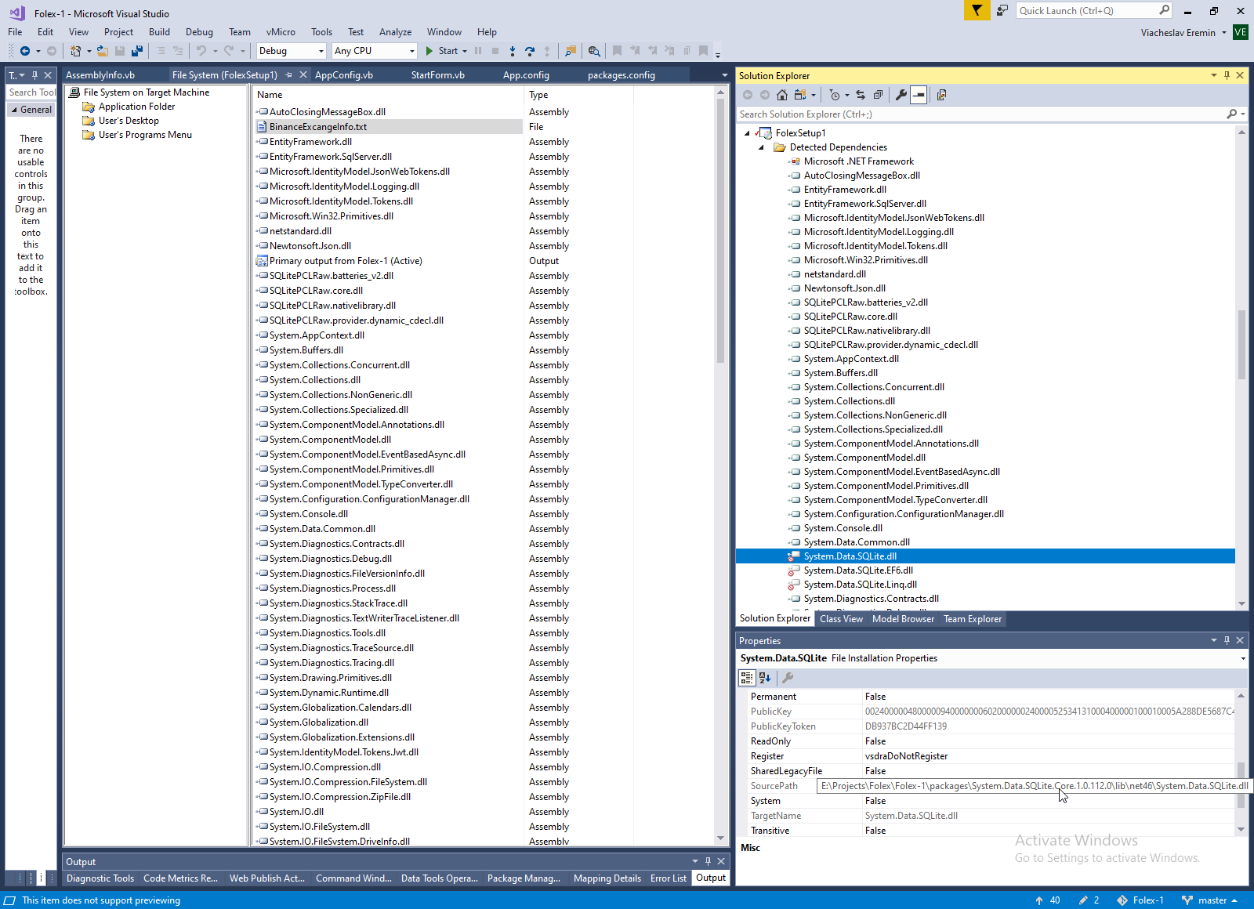This screenshot has width=1254, height=909.
Task: Click the New Project toolbar icon
Action: 76,51
